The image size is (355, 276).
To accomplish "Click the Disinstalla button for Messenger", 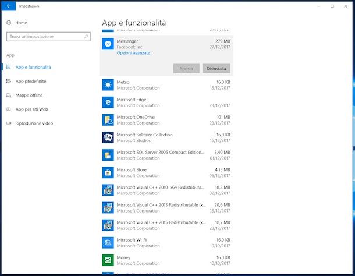I will tap(216, 69).
